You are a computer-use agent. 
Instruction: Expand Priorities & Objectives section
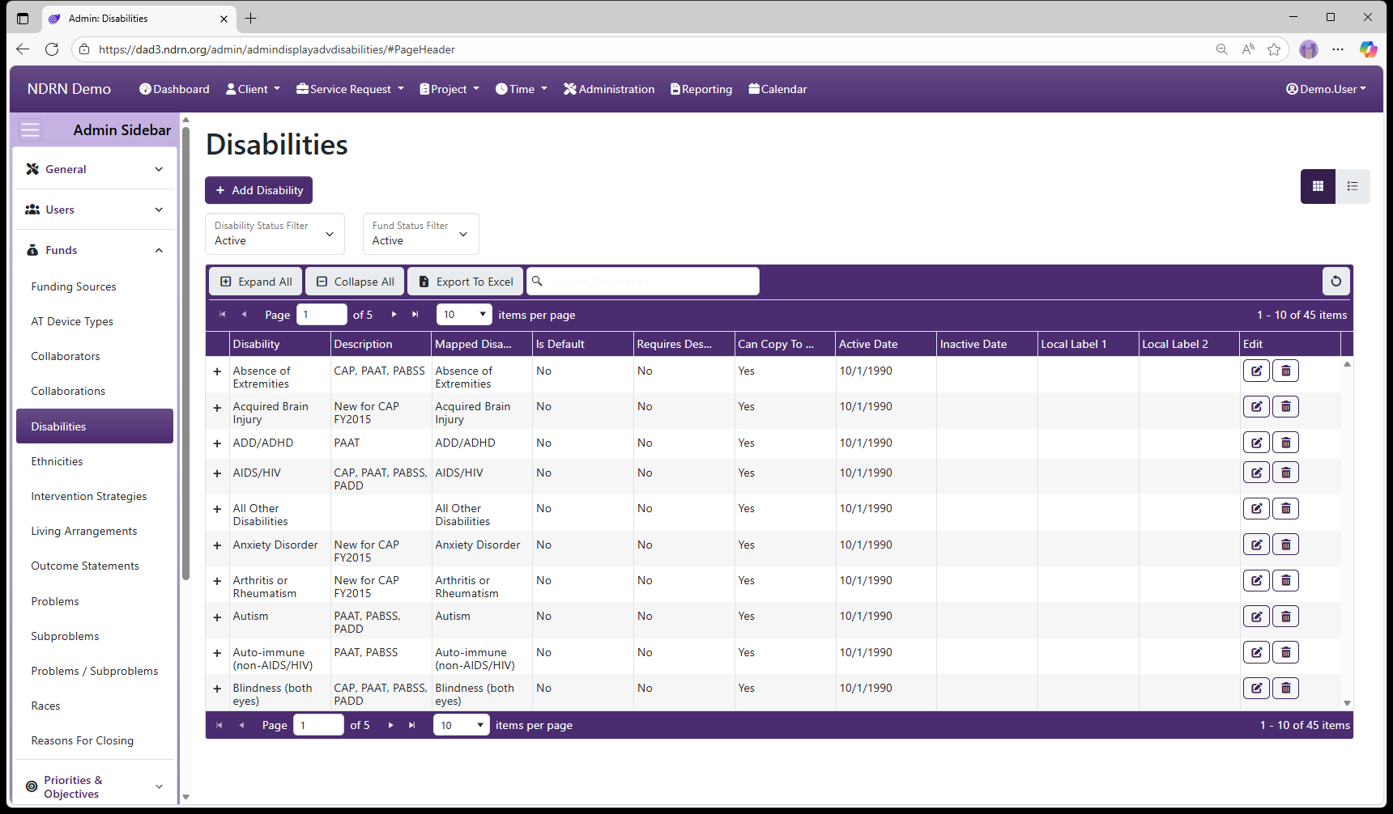(x=95, y=786)
